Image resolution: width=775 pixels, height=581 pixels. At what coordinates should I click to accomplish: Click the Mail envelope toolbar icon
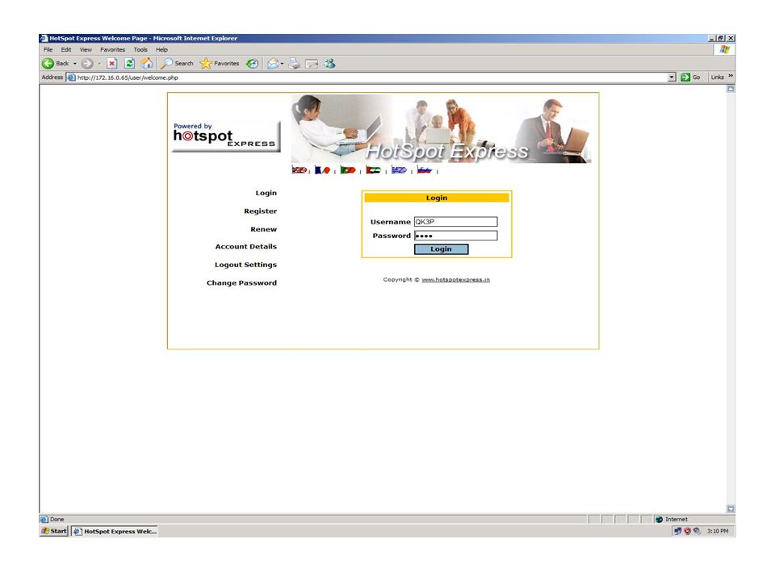pos(273,63)
